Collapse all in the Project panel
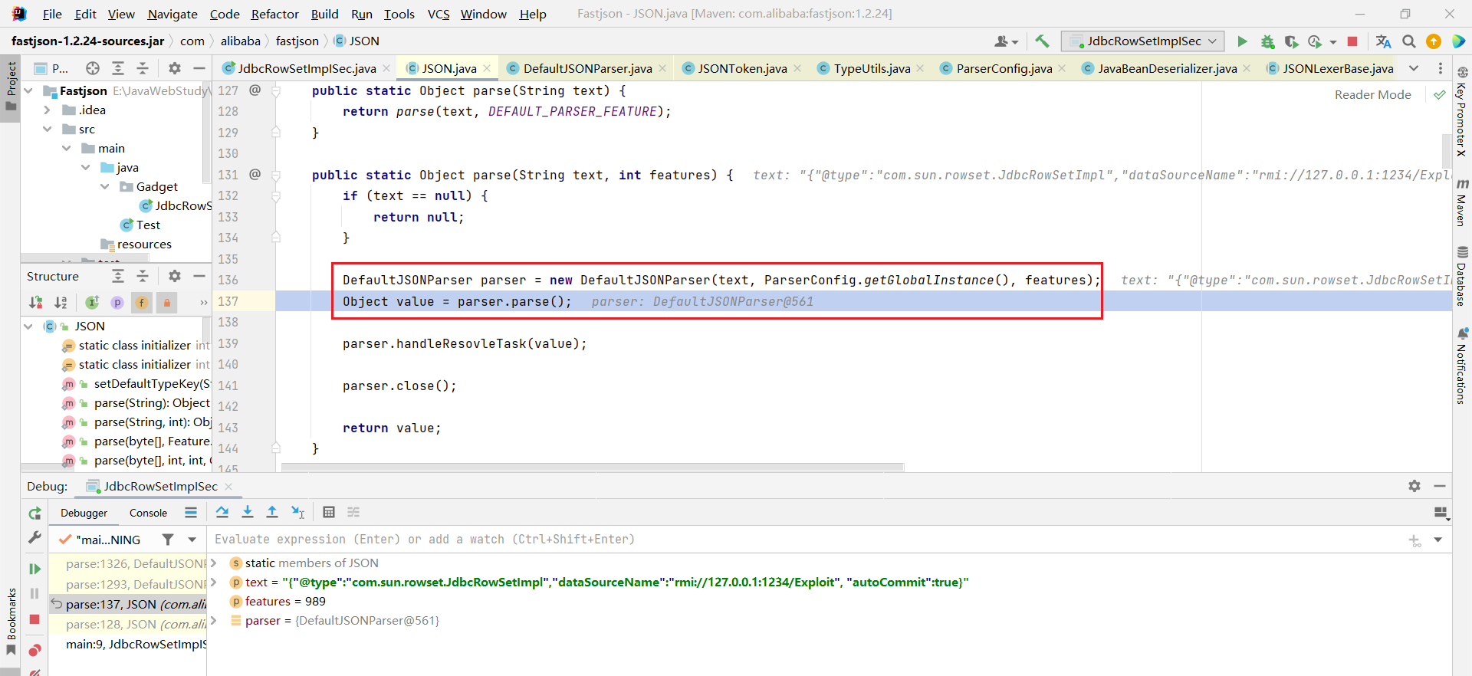This screenshot has width=1472, height=676. pyautogui.click(x=143, y=68)
